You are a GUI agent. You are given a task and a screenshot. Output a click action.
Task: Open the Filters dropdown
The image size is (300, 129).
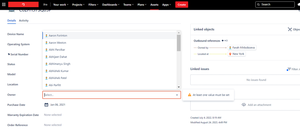pos(93,4)
